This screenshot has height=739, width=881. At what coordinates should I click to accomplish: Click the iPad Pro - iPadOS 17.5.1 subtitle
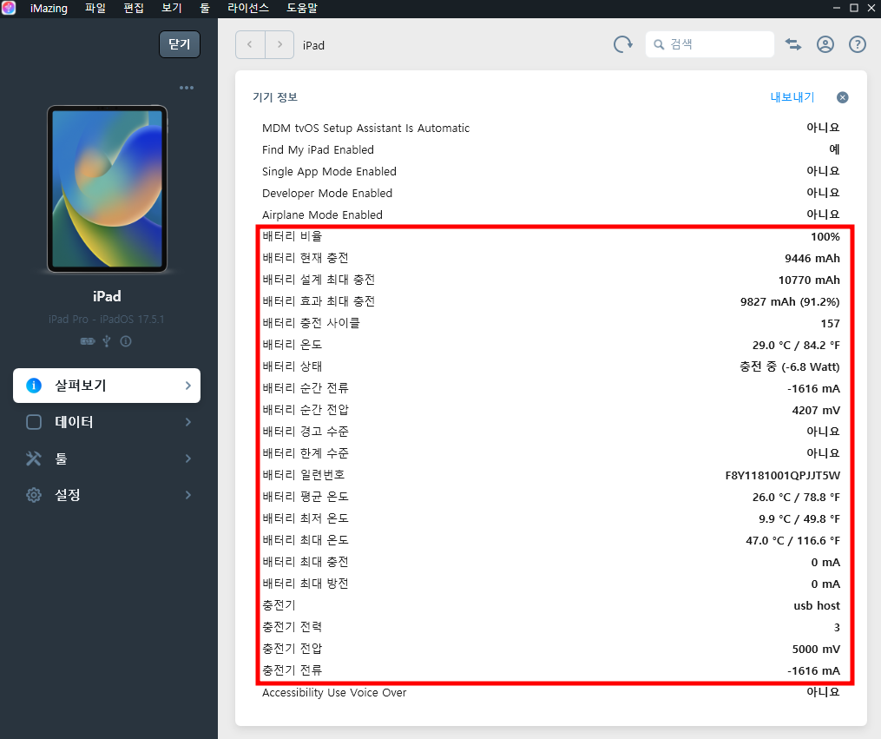click(107, 320)
